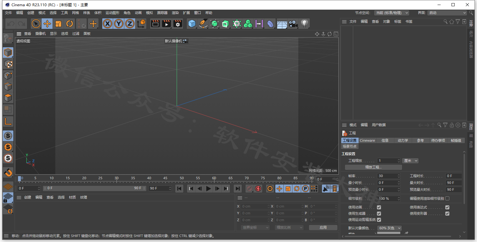
Task: Add a Camera object
Action: point(293,24)
